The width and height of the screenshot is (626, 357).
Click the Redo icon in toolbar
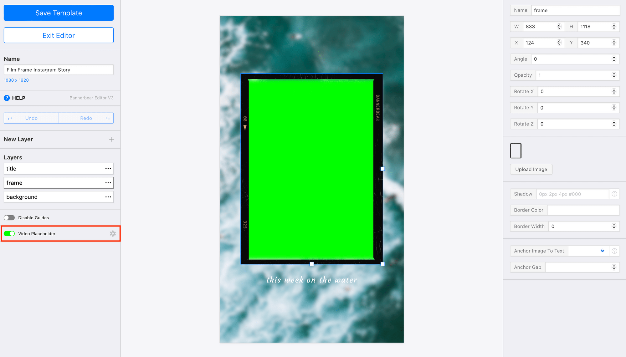(x=108, y=118)
